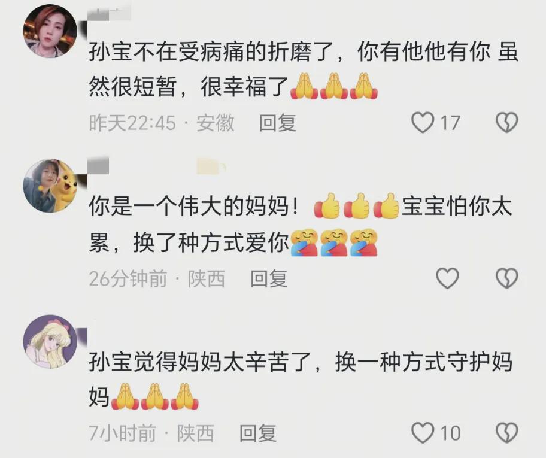
Task: Reply to the 7小时前 陕西 comment
Action: click(258, 433)
